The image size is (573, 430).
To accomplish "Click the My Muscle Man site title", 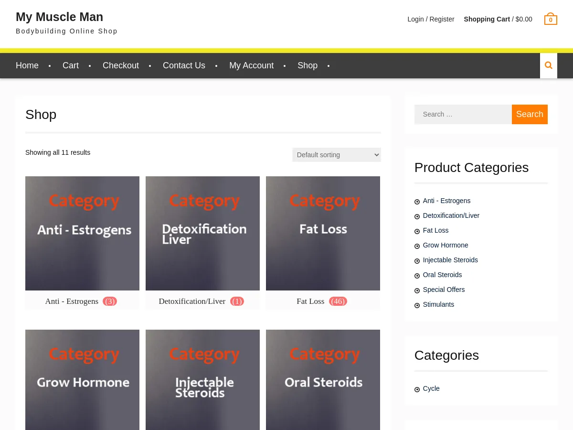I will click(x=59, y=17).
